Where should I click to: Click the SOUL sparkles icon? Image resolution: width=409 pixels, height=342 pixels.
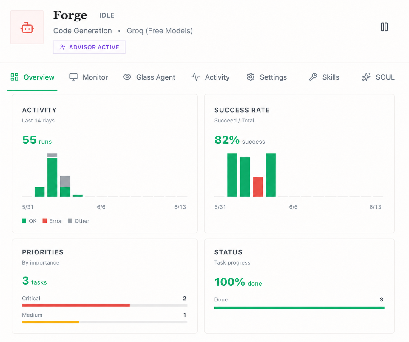(x=366, y=77)
